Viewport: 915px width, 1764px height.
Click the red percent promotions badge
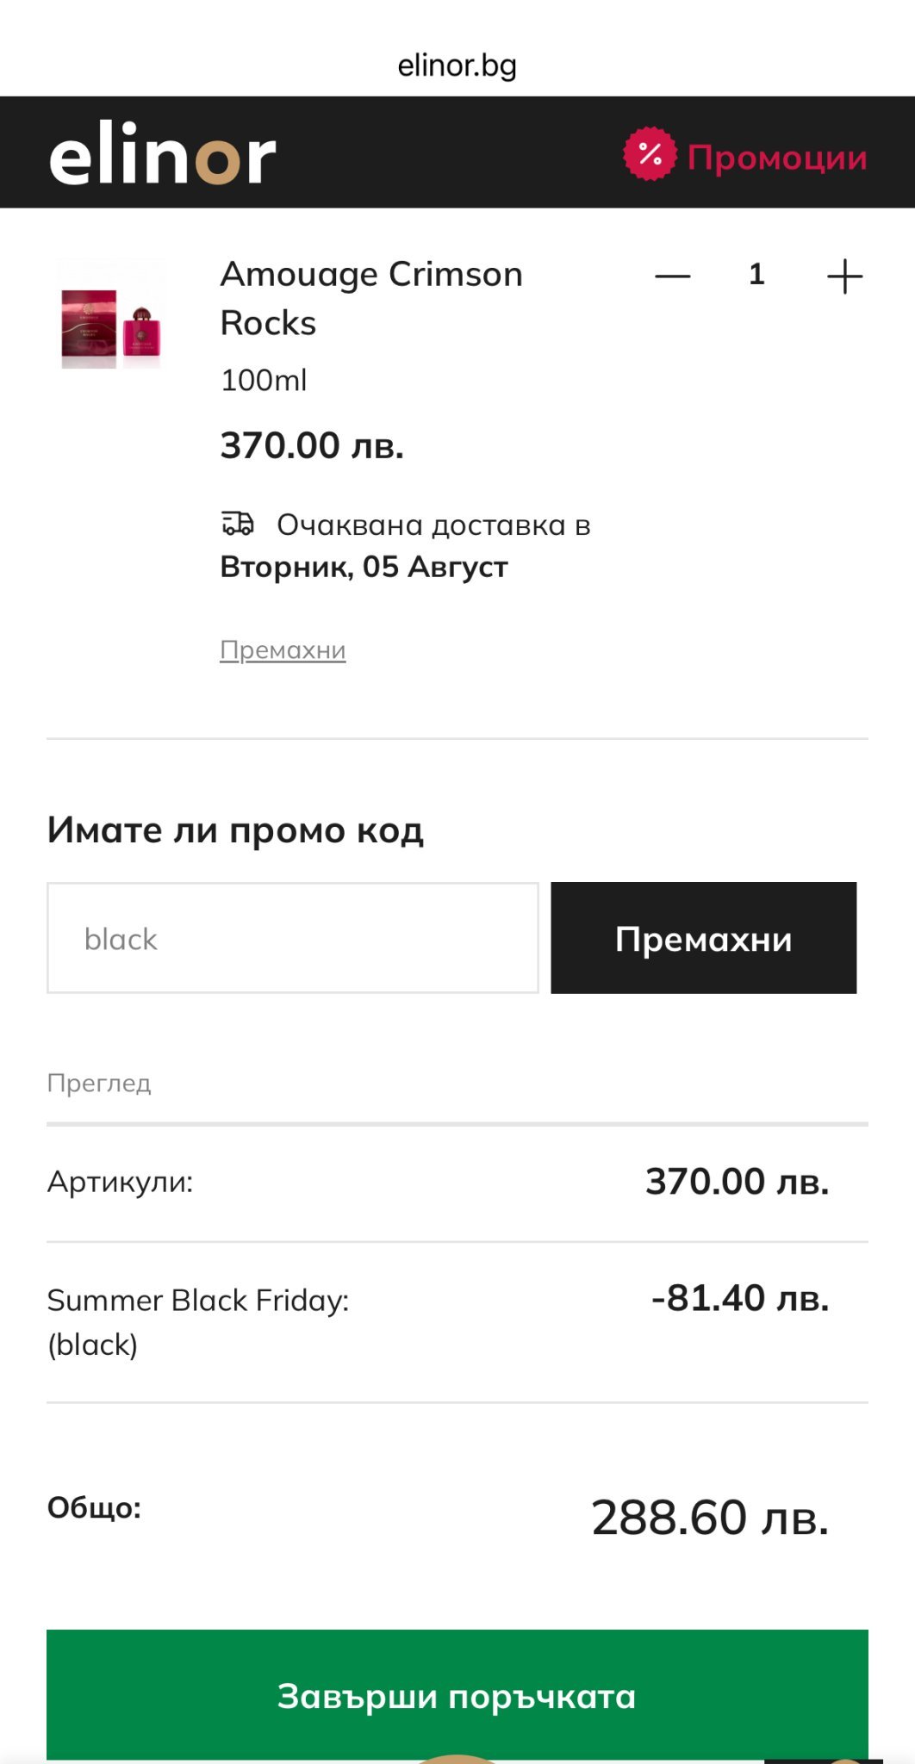click(x=650, y=155)
